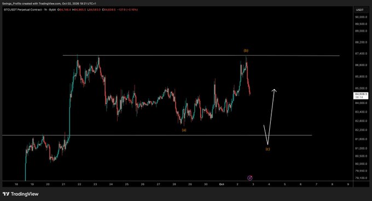Click the 81,600.0 price scale label
This screenshot has width=372, height=201.
click(x=361, y=139)
